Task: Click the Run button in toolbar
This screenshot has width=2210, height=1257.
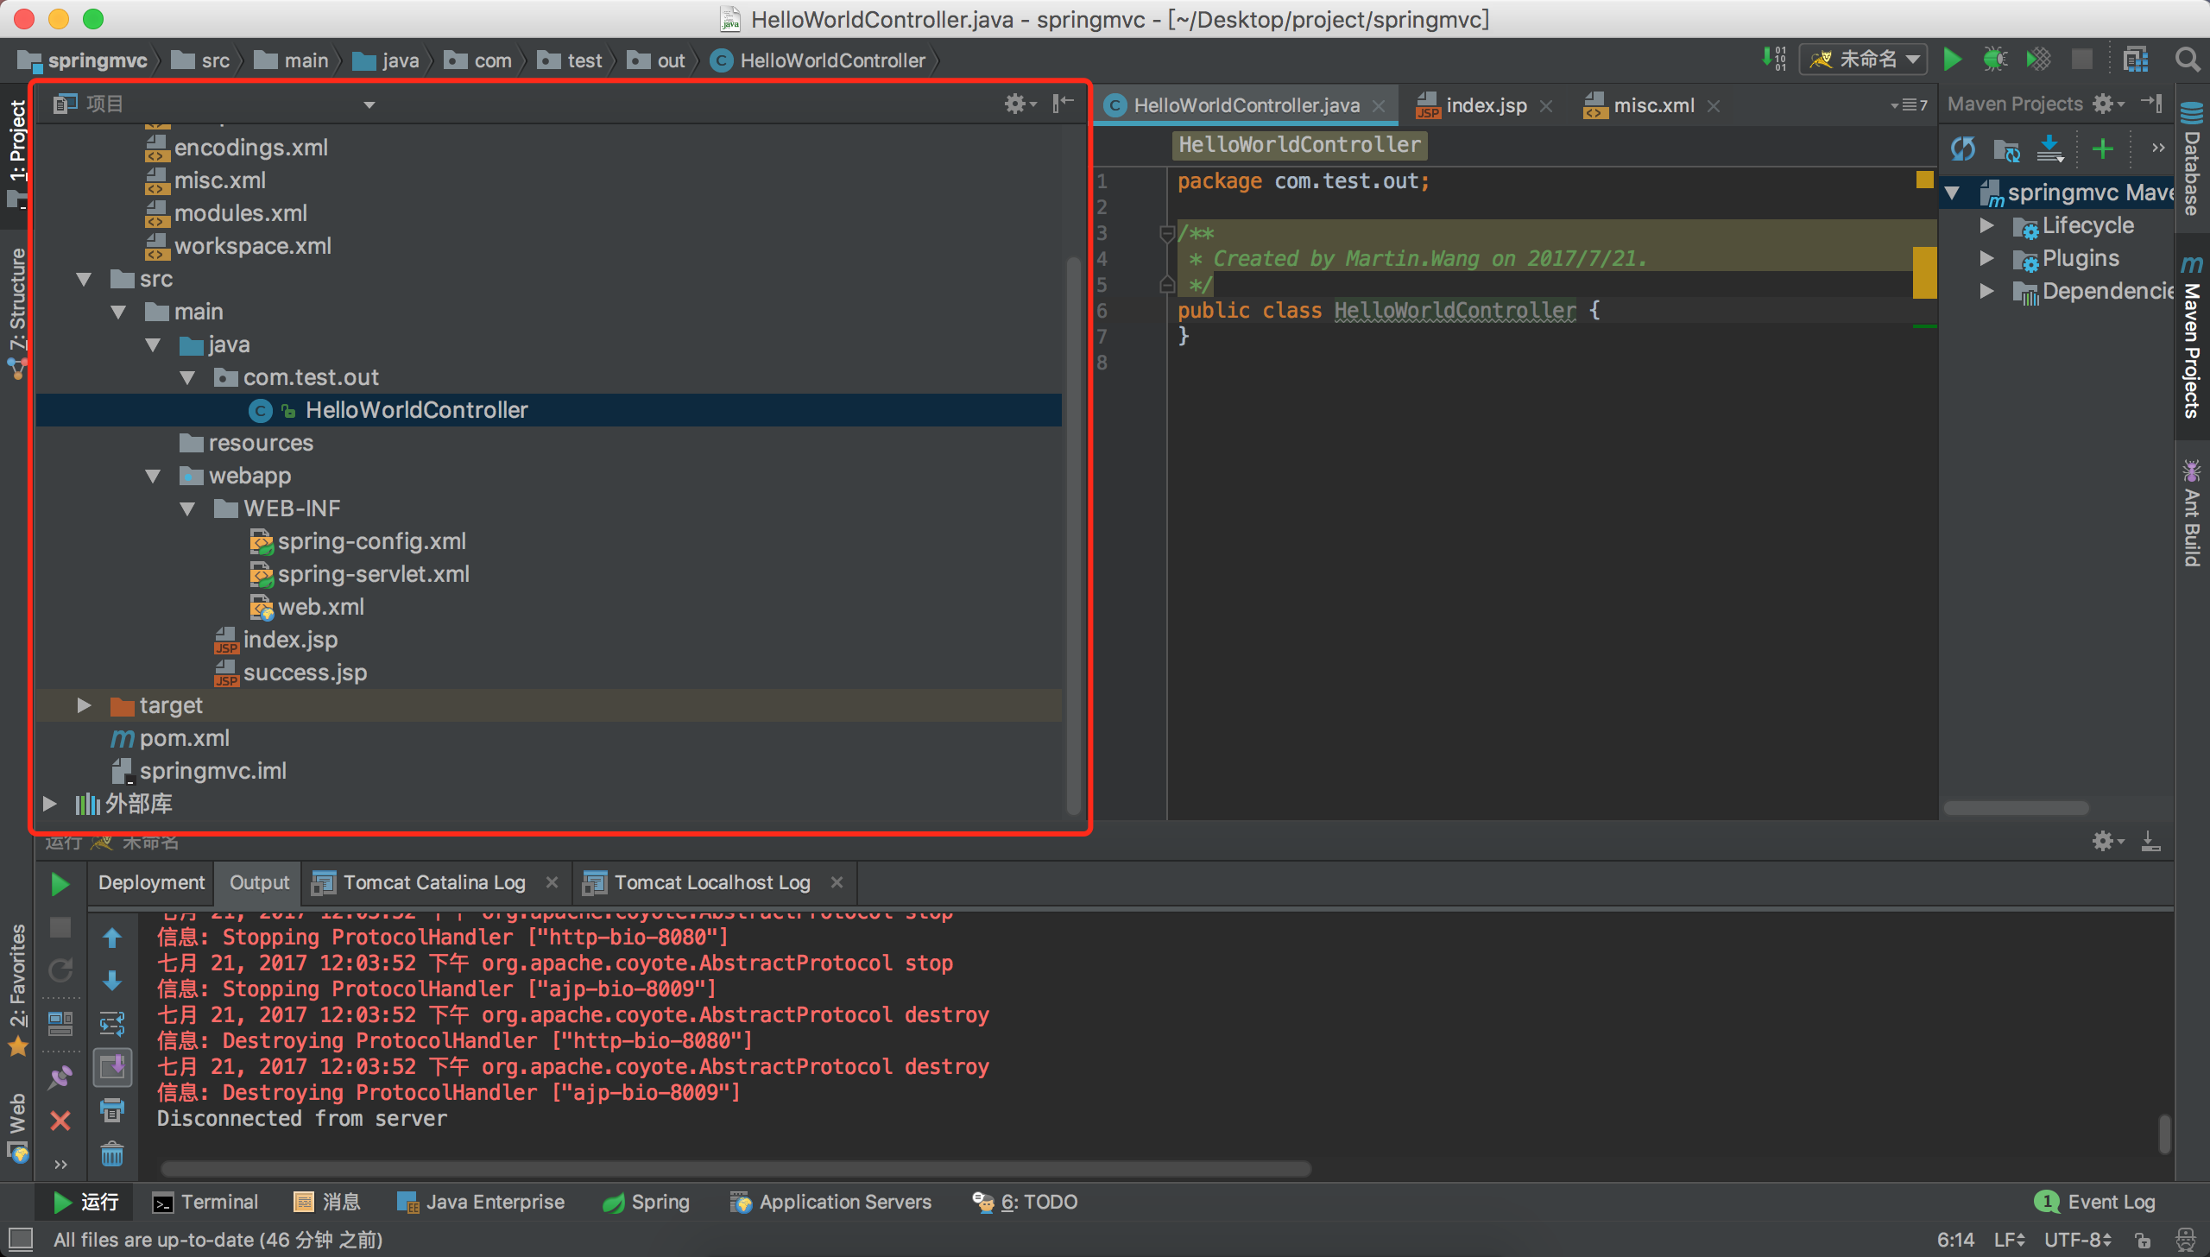Action: pyautogui.click(x=1952, y=60)
